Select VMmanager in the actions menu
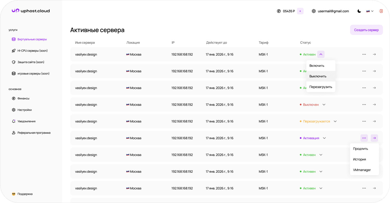 362,170
